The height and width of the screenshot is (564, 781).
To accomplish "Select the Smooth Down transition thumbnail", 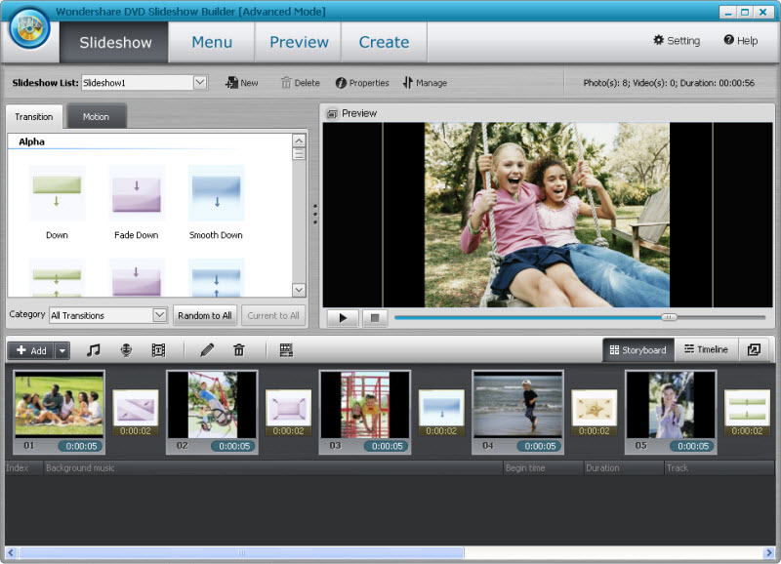I will click(216, 194).
